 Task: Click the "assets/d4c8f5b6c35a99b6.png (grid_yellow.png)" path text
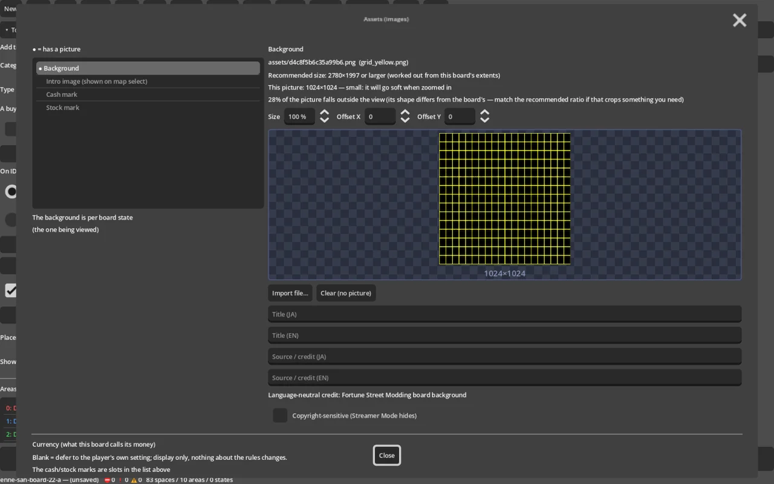tap(338, 62)
